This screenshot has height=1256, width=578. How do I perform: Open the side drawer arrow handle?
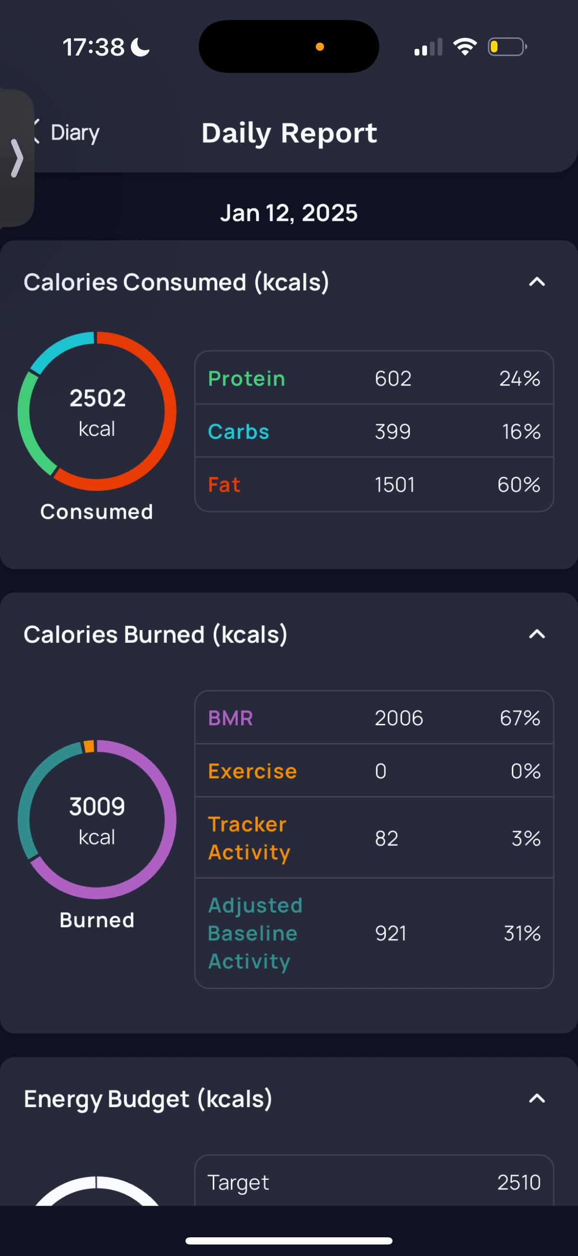click(17, 158)
